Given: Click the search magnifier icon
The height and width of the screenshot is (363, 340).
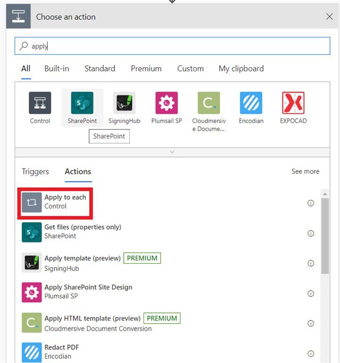Looking at the screenshot, I should coord(24,46).
